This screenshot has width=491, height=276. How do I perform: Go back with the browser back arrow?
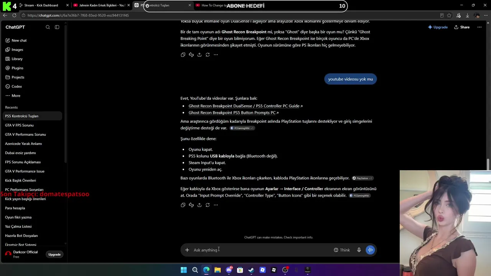[5, 15]
